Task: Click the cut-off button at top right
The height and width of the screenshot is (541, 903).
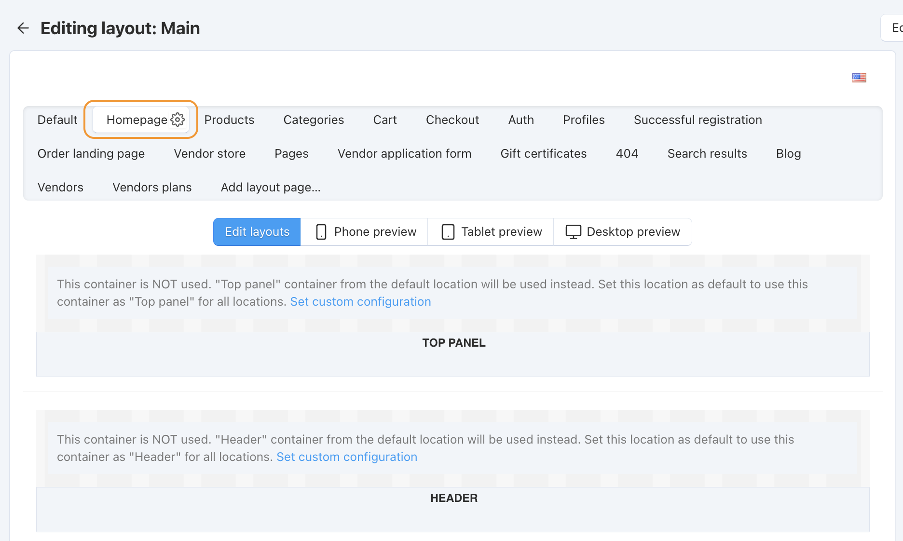Action: pos(892,28)
